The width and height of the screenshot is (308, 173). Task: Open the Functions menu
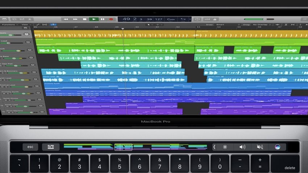[x=10, y=25]
